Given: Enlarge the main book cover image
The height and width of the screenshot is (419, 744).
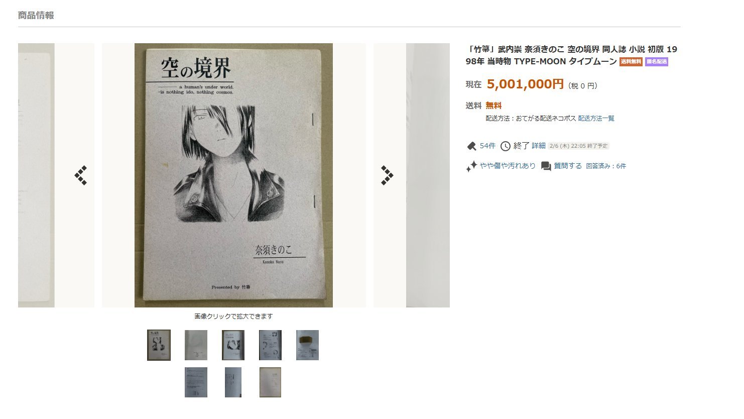Looking at the screenshot, I should [x=233, y=175].
